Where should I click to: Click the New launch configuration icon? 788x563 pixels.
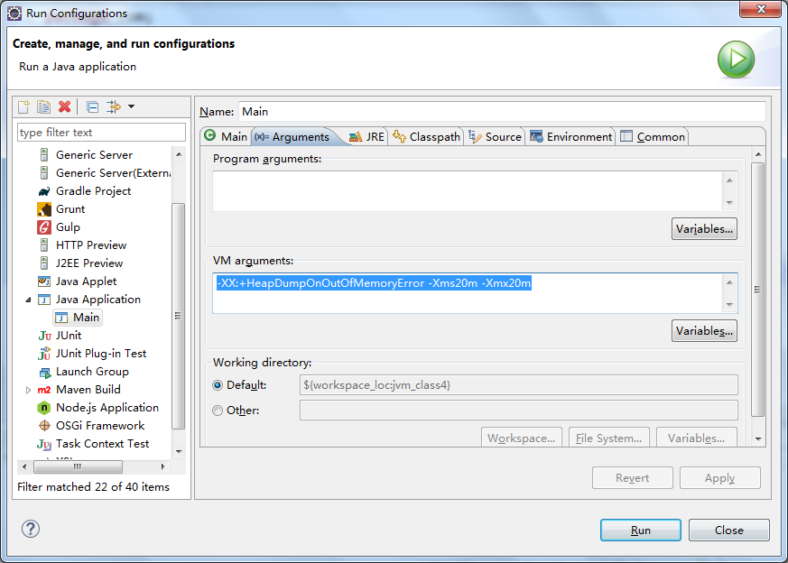point(24,107)
